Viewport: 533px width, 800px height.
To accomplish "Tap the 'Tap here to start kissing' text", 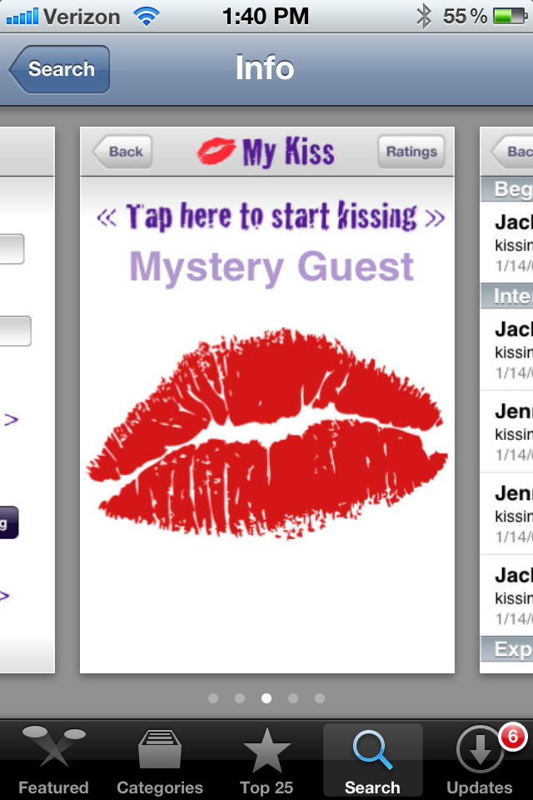I will coord(271,217).
